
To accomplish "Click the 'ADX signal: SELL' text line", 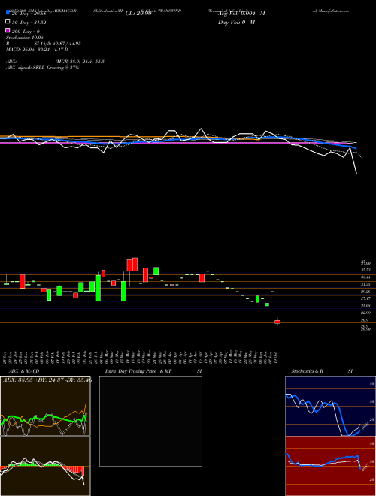I will coord(42,68).
